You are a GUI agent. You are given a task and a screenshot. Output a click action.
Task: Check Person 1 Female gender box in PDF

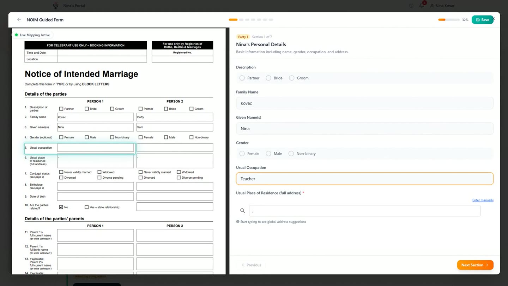pyautogui.click(x=61, y=137)
